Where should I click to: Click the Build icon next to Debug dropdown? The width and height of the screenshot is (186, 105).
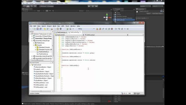[97, 29]
